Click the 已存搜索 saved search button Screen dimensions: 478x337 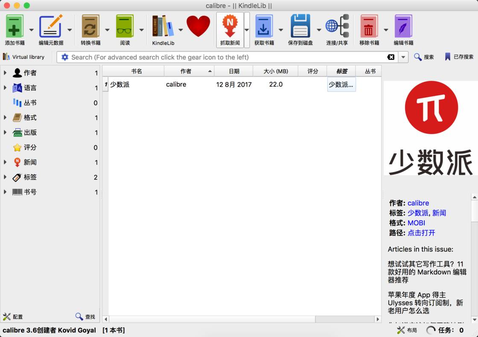(459, 57)
